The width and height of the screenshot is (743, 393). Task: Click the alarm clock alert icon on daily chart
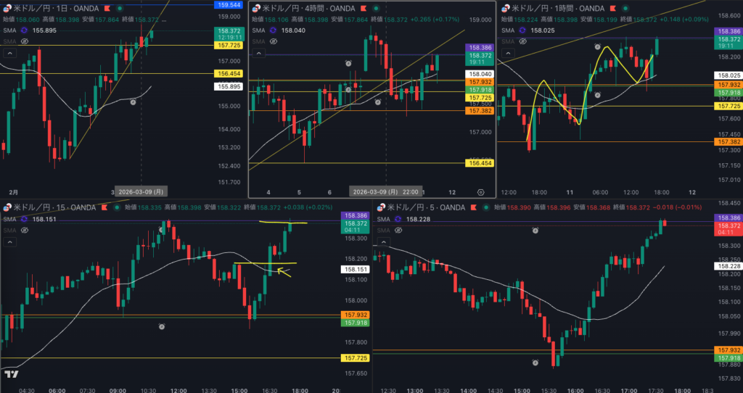133,102
